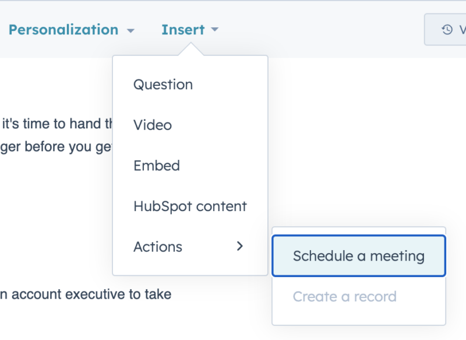Click the text line "ger before you ge"
Screen dimensions: 466x340
[56, 147]
